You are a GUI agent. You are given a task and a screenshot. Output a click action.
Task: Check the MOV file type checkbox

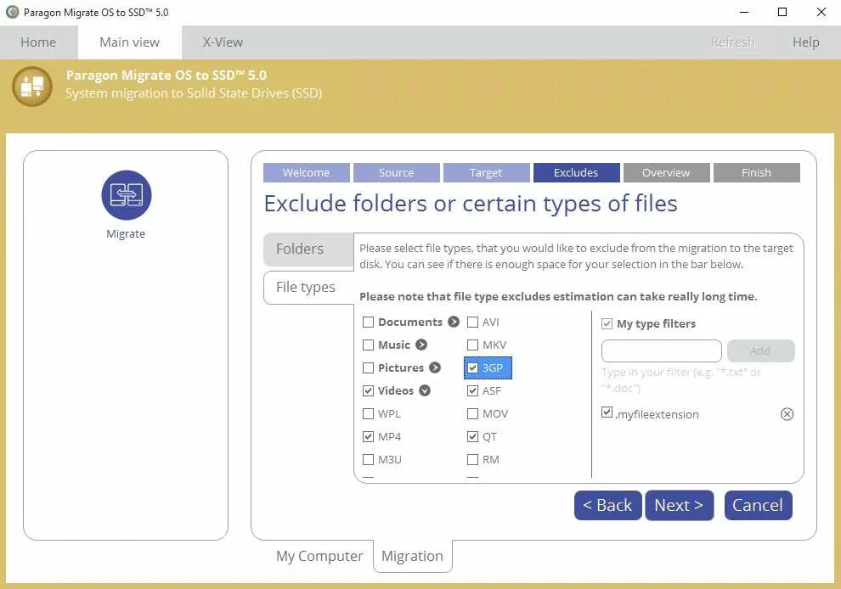(x=472, y=414)
